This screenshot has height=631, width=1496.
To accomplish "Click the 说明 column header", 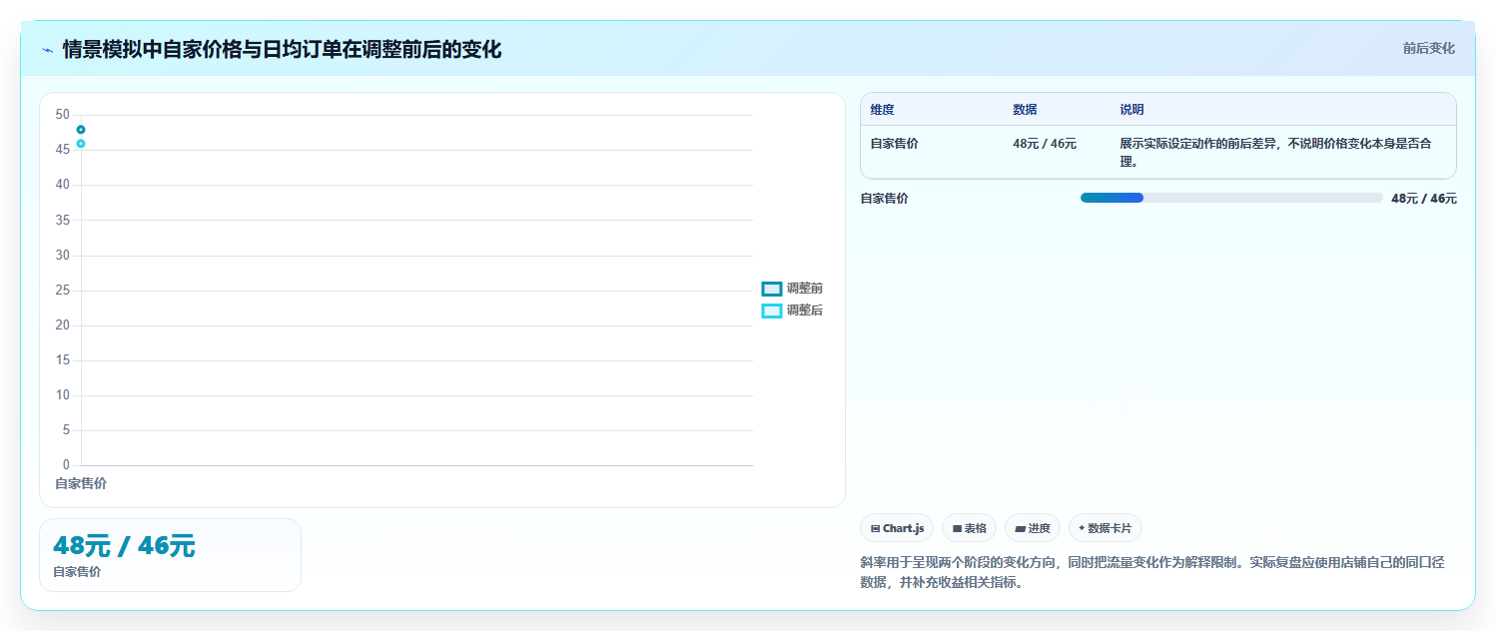I will [x=1131, y=110].
